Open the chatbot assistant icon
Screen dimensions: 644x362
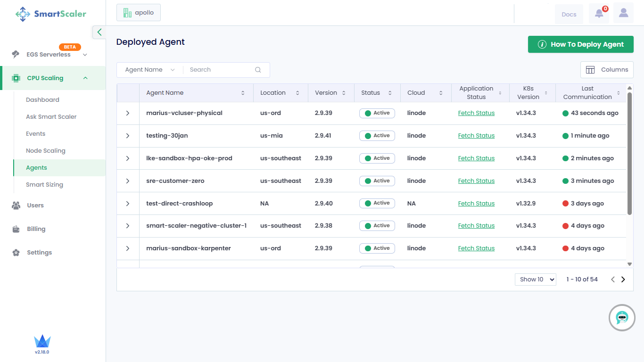(622, 318)
